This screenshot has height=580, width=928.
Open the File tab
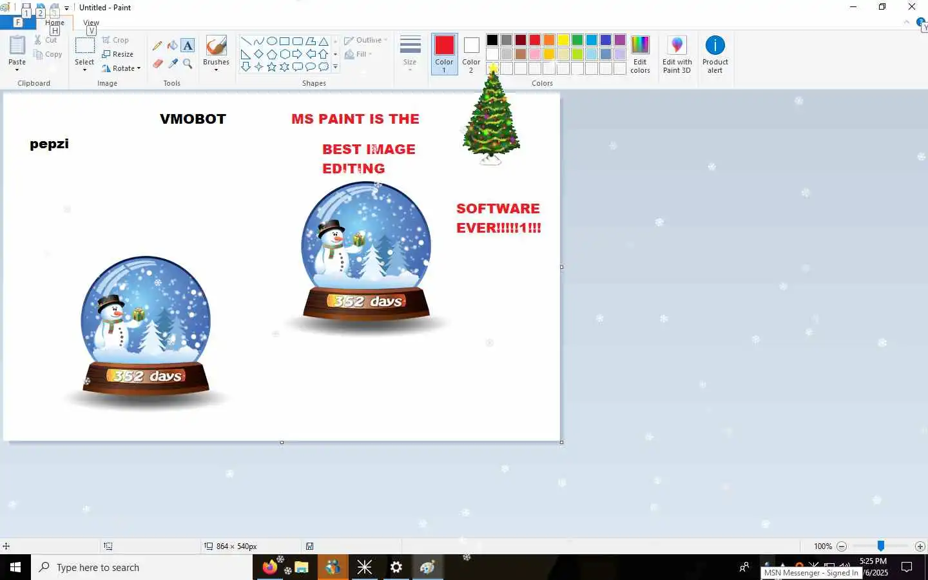pyautogui.click(x=18, y=23)
